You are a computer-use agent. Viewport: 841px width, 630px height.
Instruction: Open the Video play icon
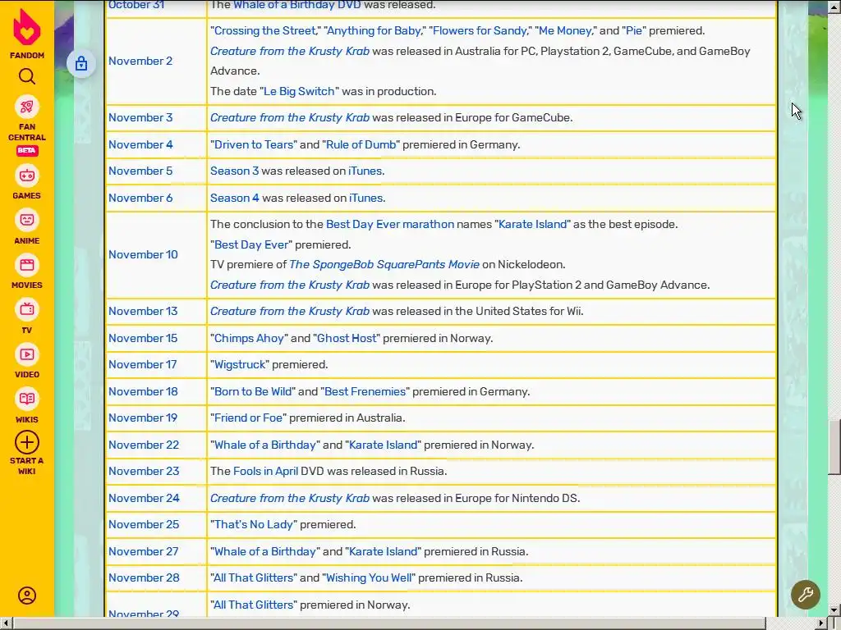coord(27,354)
